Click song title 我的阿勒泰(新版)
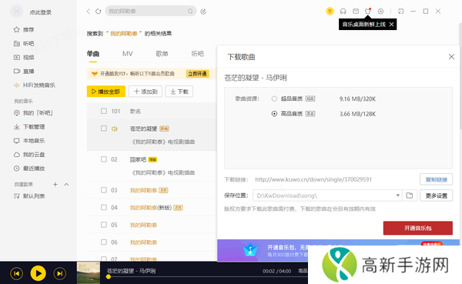The width and height of the screenshot is (462, 284). pyautogui.click(x=151, y=208)
